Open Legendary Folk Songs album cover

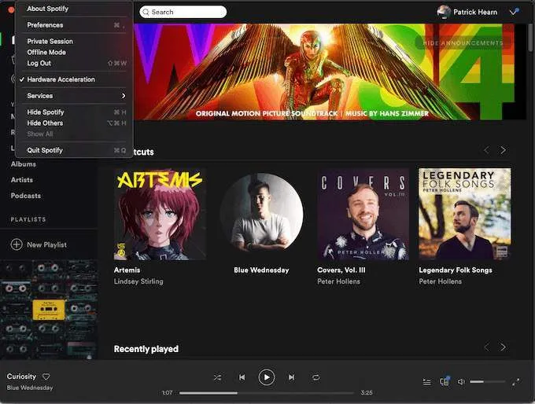(465, 214)
